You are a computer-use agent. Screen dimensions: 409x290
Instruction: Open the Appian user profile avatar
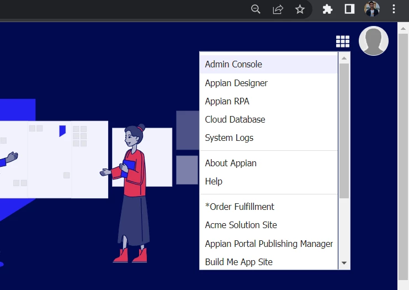pos(374,41)
